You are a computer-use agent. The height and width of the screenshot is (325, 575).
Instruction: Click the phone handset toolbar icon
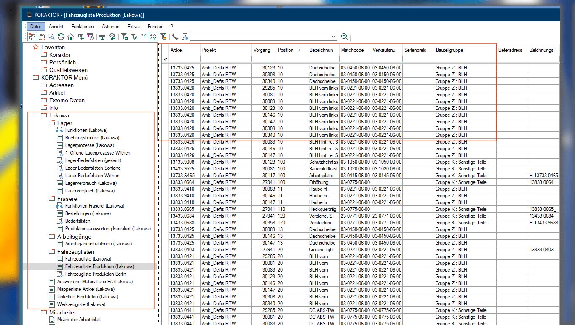[x=175, y=37]
